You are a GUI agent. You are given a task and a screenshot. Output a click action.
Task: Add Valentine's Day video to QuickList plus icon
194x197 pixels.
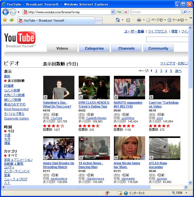(45, 97)
